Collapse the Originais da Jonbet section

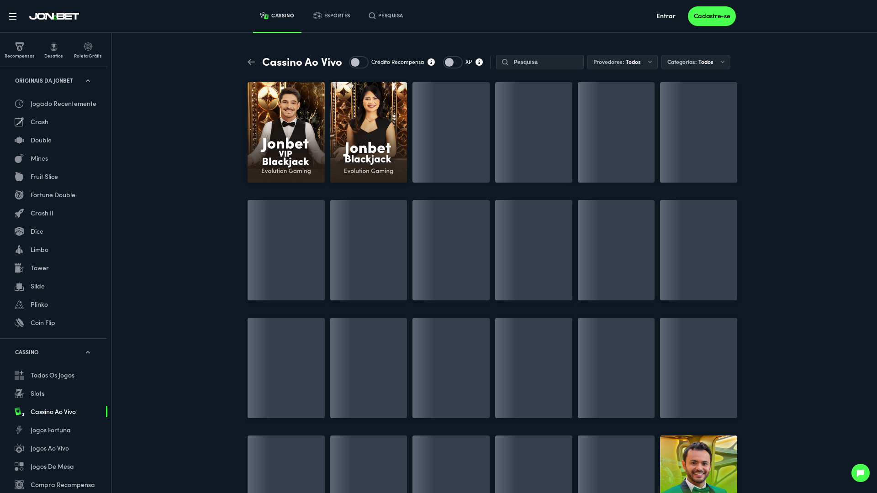tap(88, 81)
